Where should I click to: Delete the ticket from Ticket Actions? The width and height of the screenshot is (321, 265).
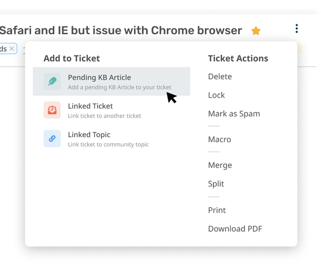(220, 77)
